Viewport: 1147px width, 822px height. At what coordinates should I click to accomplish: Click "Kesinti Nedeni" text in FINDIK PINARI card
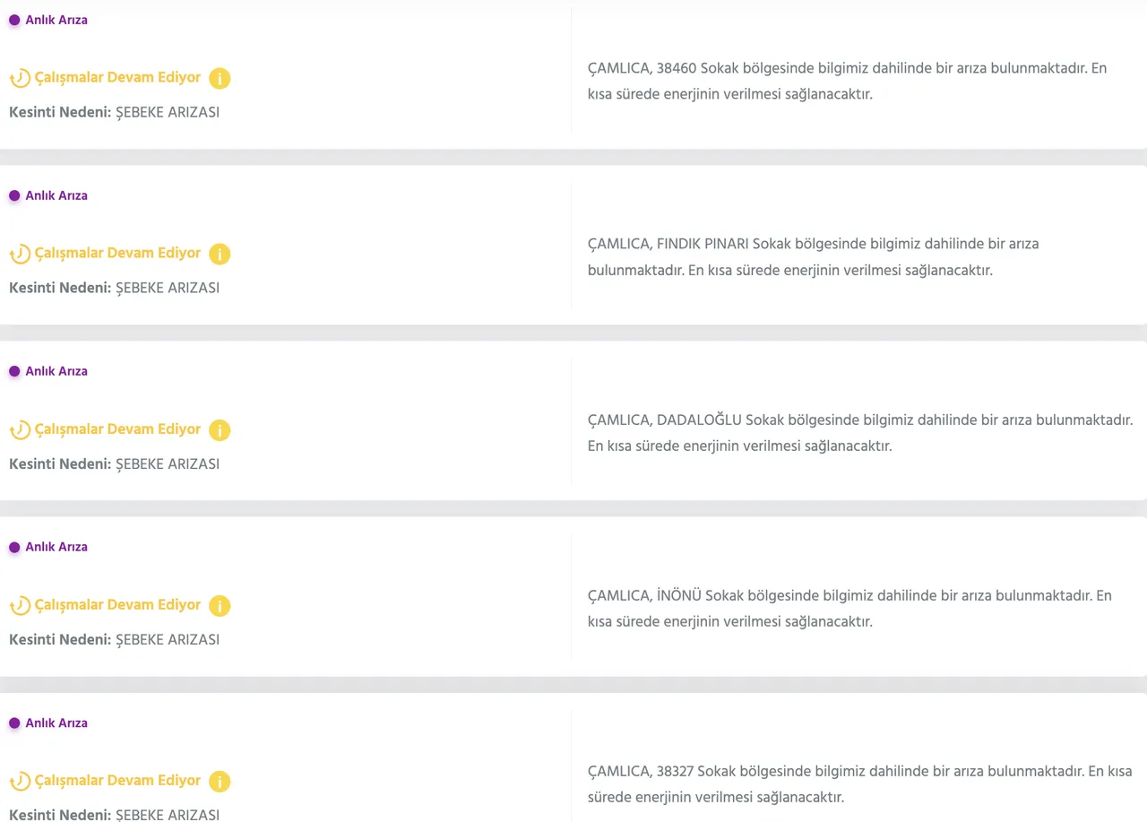pyautogui.click(x=59, y=288)
